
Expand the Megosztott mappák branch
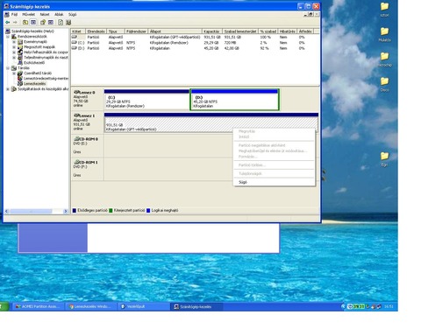pos(14,47)
